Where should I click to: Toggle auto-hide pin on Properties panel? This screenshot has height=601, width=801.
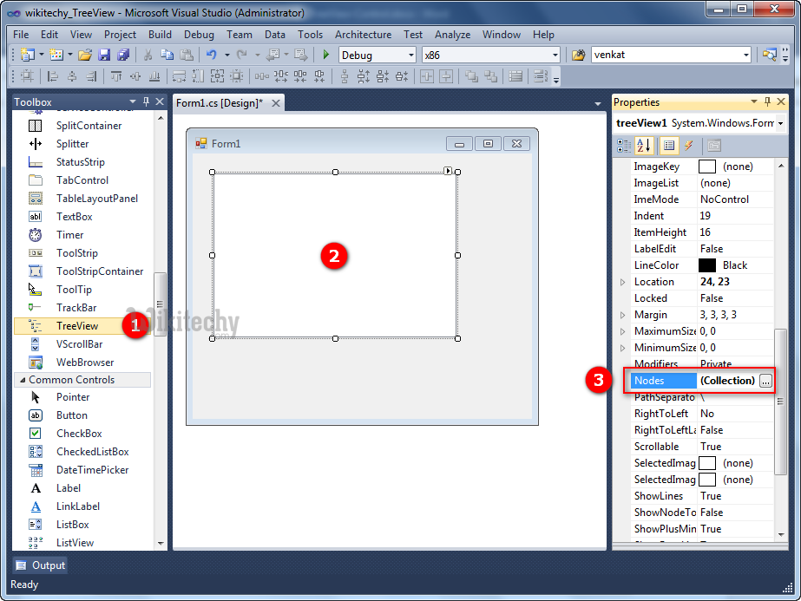(767, 101)
